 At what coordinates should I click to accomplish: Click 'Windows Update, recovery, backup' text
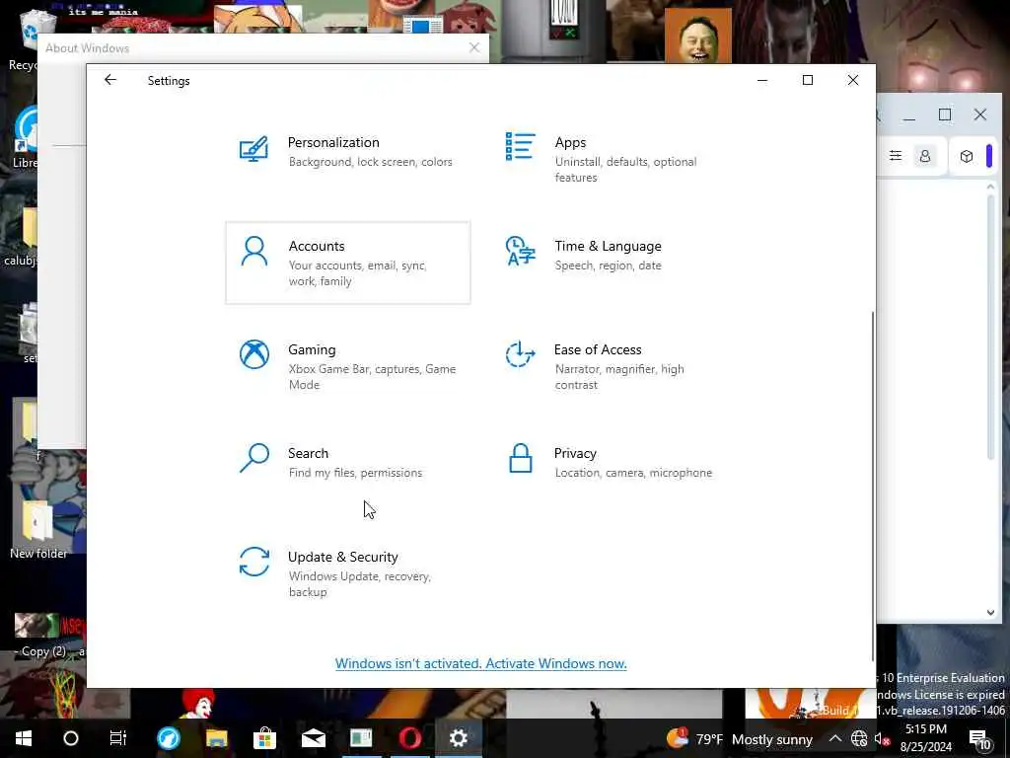tap(359, 584)
